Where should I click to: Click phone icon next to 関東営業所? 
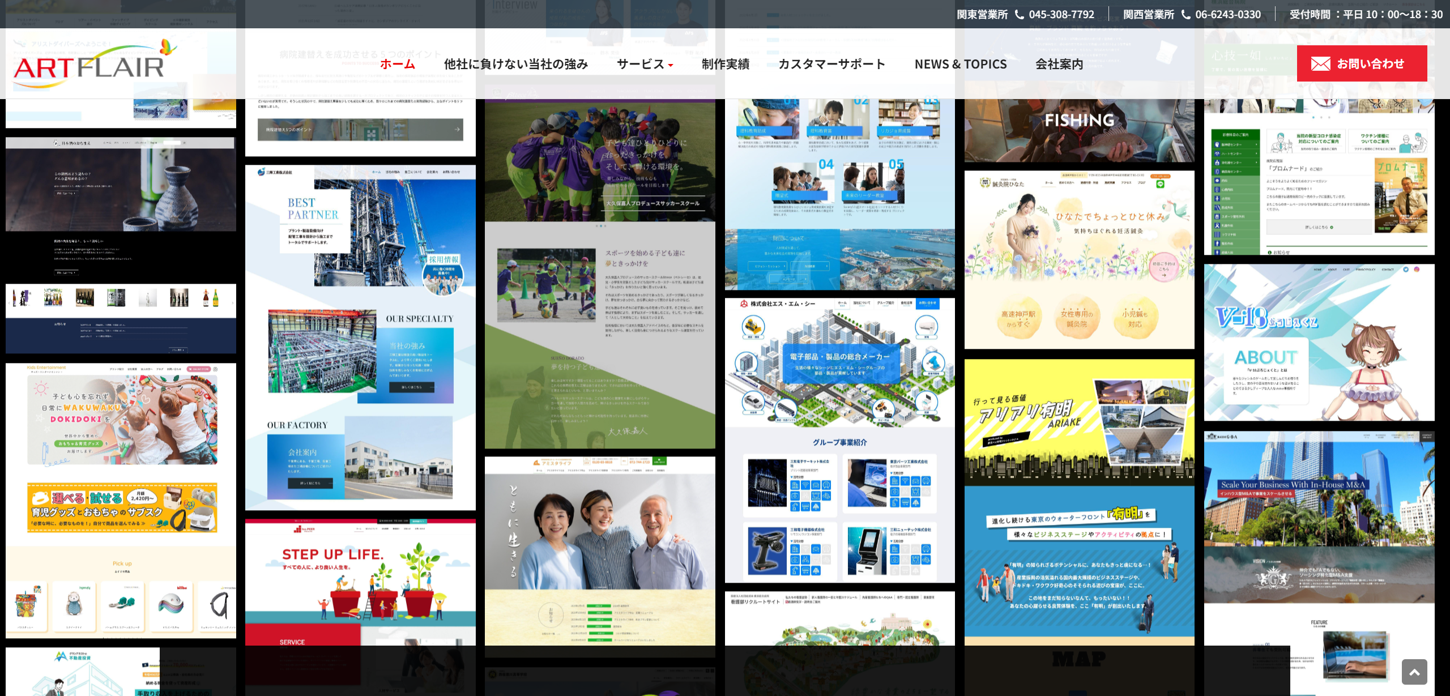point(1019,14)
